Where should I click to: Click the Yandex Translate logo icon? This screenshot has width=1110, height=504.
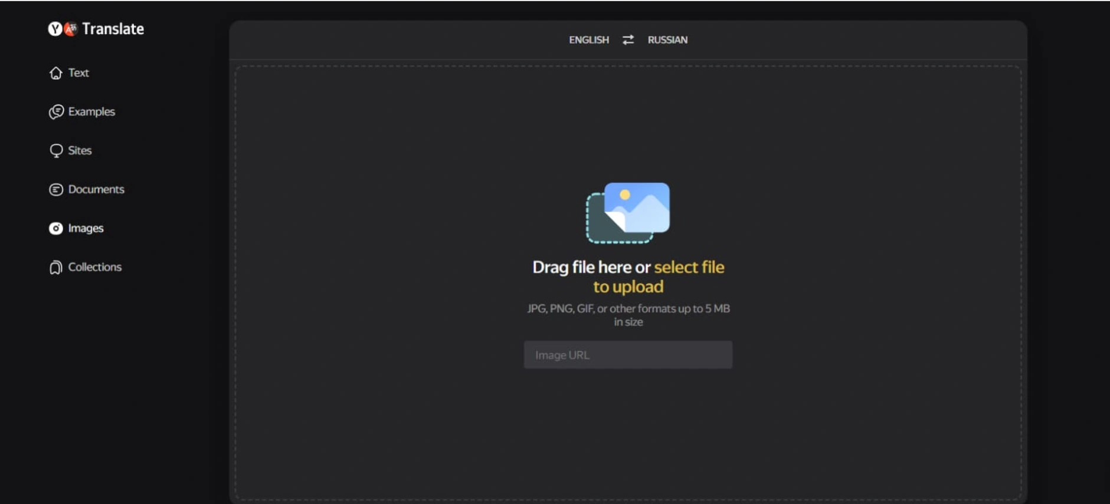coord(63,28)
